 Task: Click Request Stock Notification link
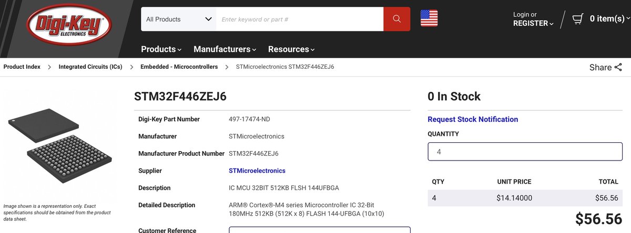[x=473, y=119]
